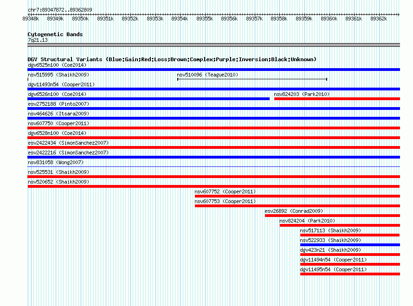This screenshot has height=306, width=413.
Task: Select the esv2422216 blue gain bar
Action: (x=213, y=157)
